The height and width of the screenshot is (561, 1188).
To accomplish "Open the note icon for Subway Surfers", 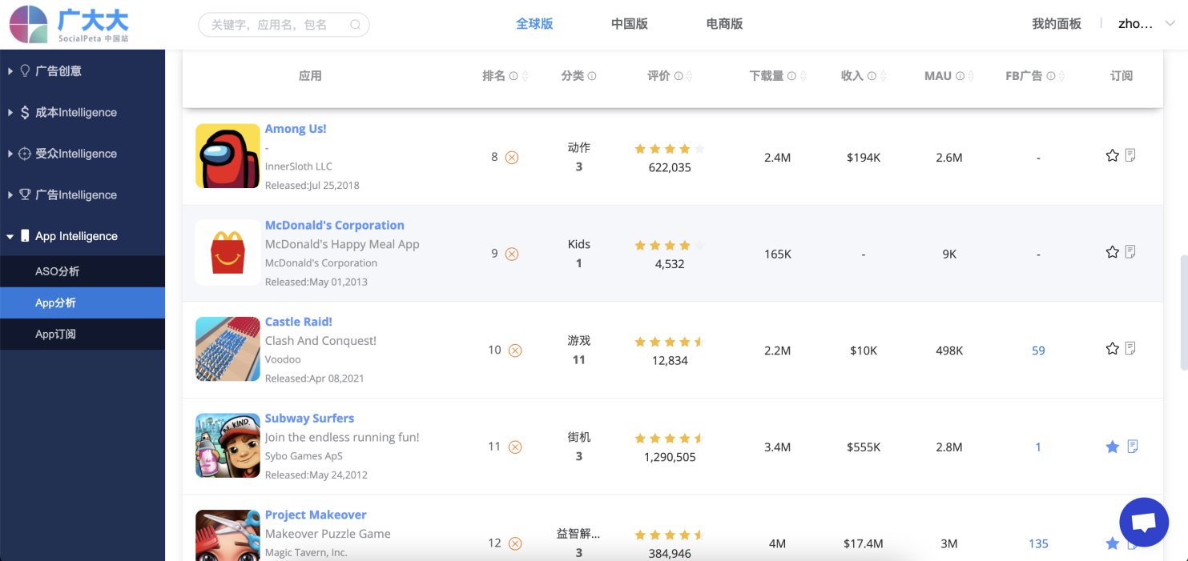I will point(1133,447).
